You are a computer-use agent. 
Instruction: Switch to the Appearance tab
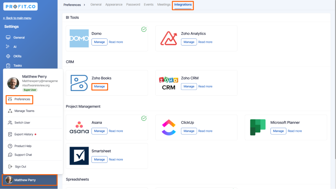(114, 4)
